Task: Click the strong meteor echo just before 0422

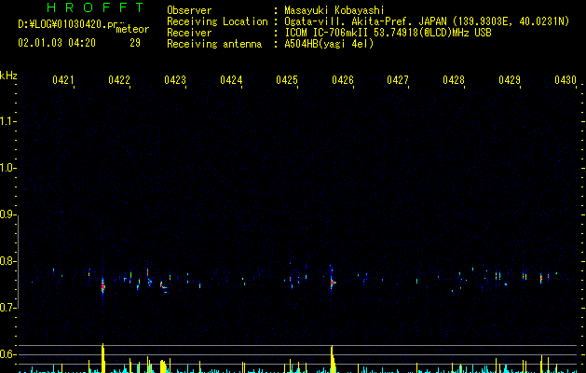Action: pyautogui.click(x=103, y=287)
